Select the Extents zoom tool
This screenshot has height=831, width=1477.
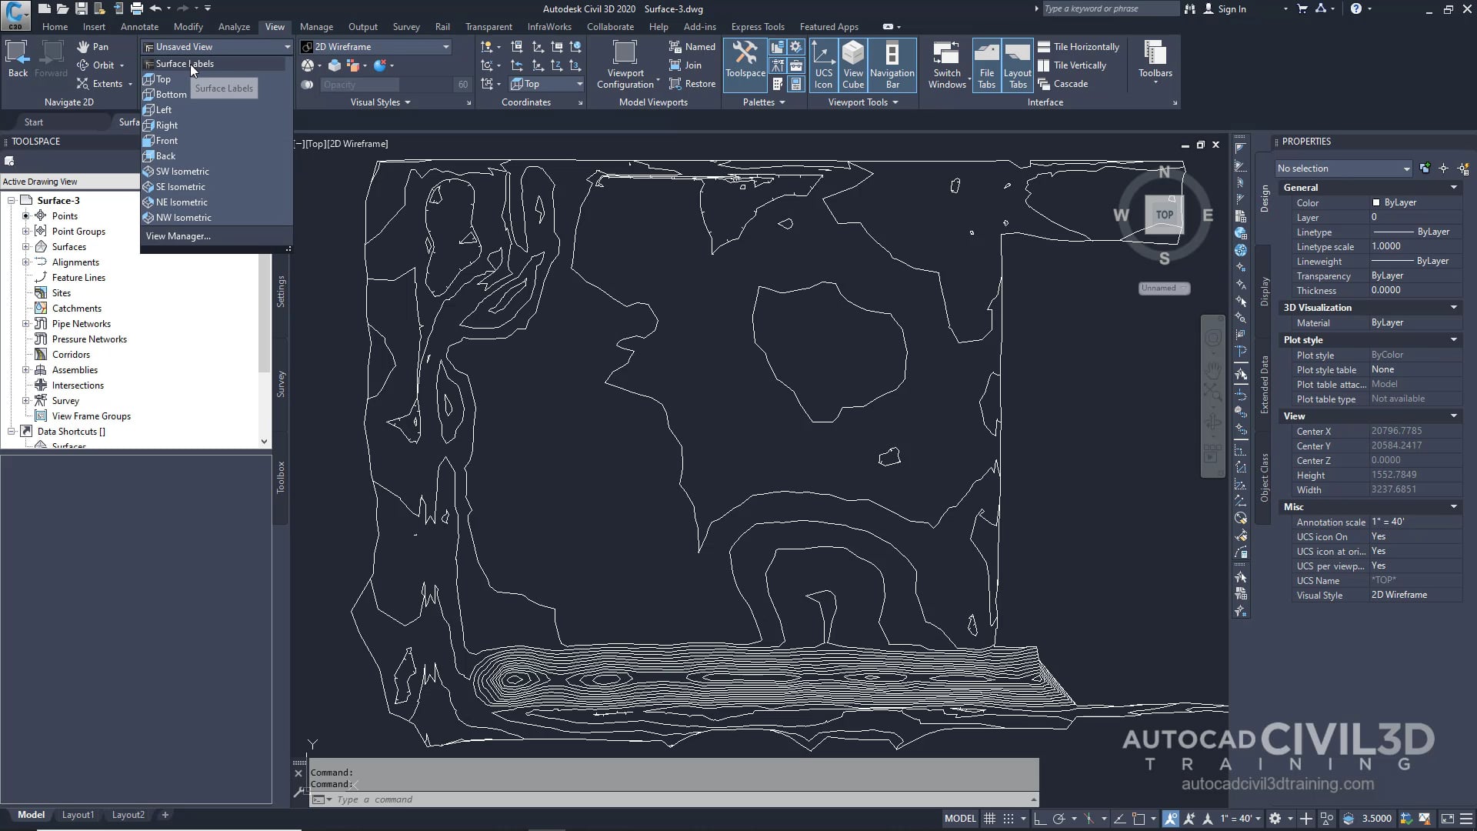coord(107,84)
